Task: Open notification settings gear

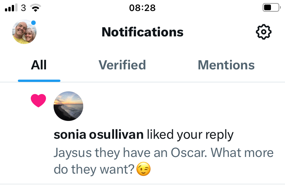Action: click(264, 32)
